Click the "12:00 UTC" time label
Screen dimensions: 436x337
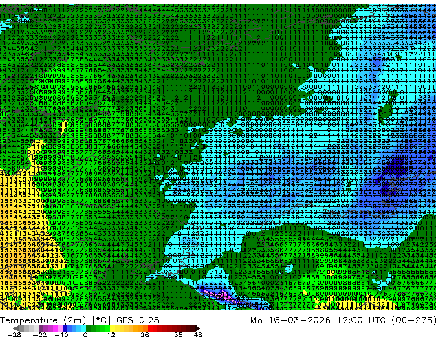pyautogui.click(x=361, y=320)
